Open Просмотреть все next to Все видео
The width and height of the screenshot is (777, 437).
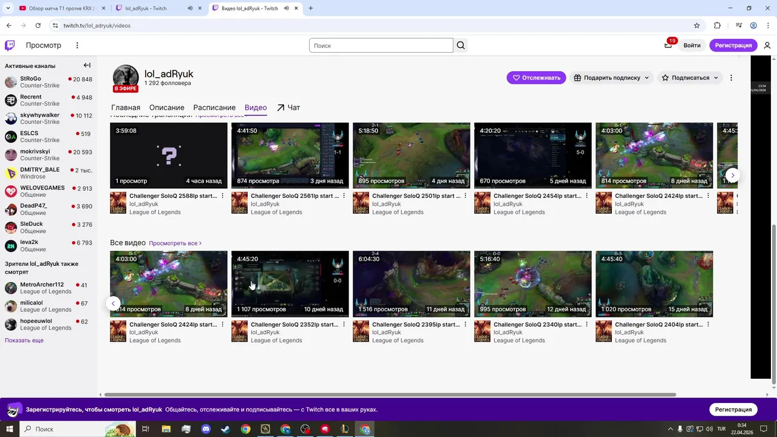175,243
